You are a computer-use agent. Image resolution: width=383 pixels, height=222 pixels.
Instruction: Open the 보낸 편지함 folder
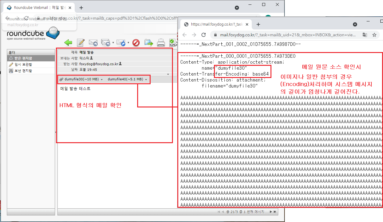tap(31, 71)
